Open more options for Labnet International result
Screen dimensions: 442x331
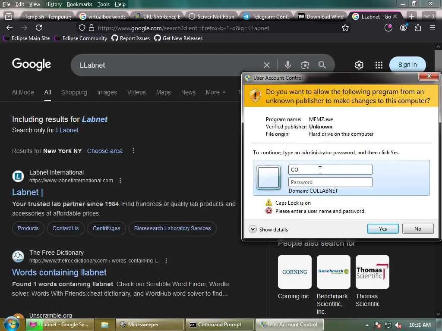click(x=120, y=181)
